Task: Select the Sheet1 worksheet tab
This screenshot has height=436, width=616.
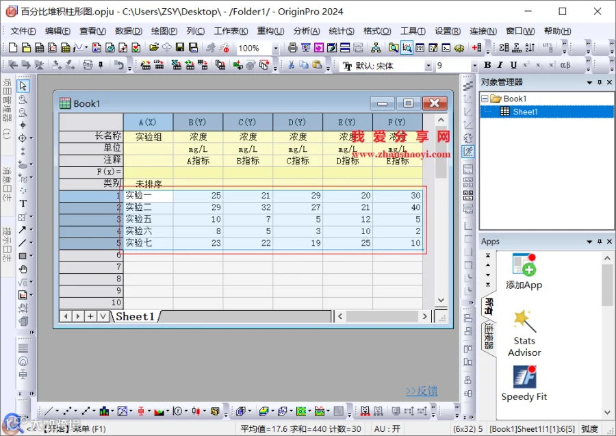Action: point(136,316)
